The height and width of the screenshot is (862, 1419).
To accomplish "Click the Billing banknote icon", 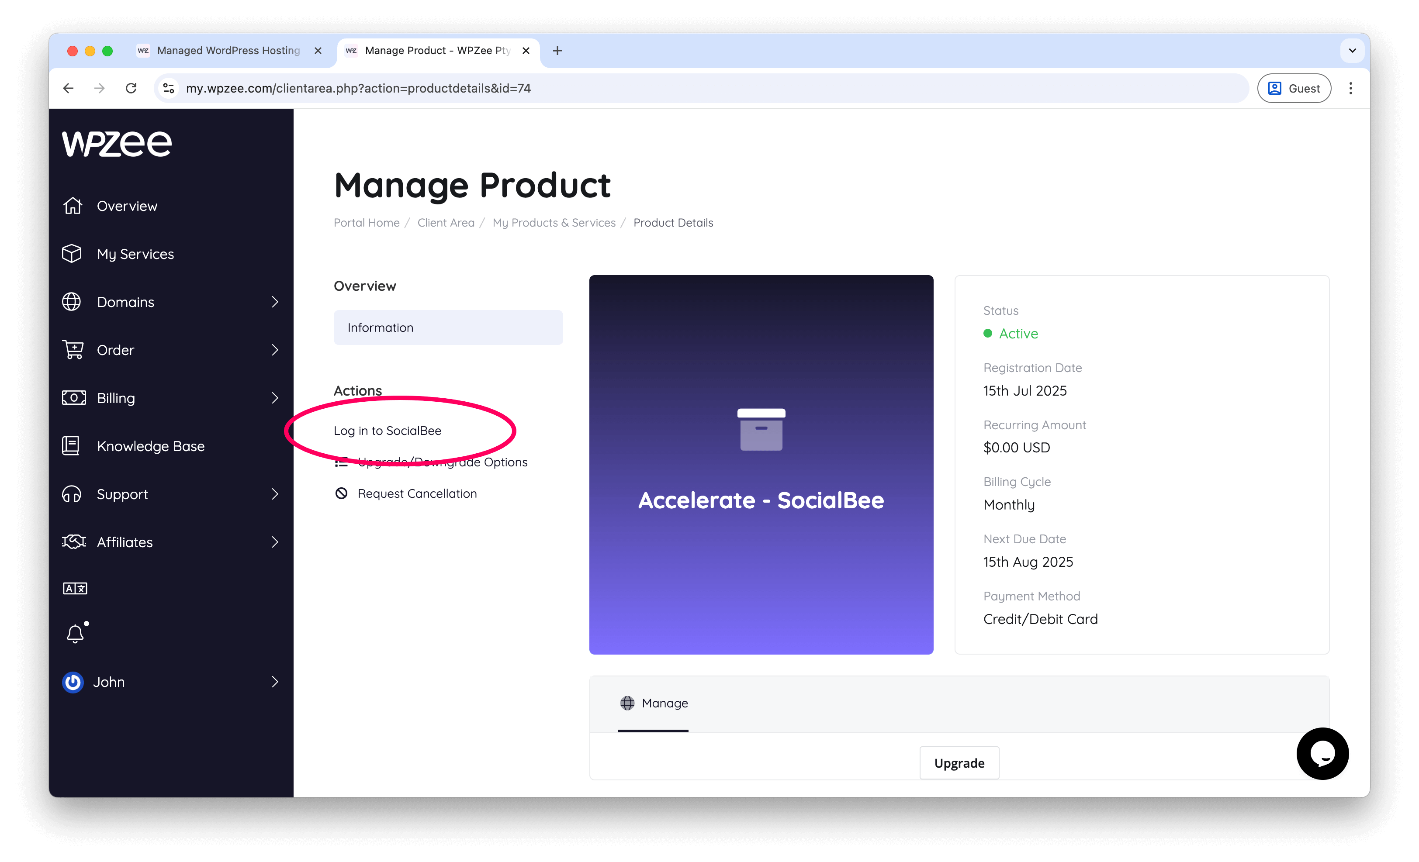I will (74, 398).
